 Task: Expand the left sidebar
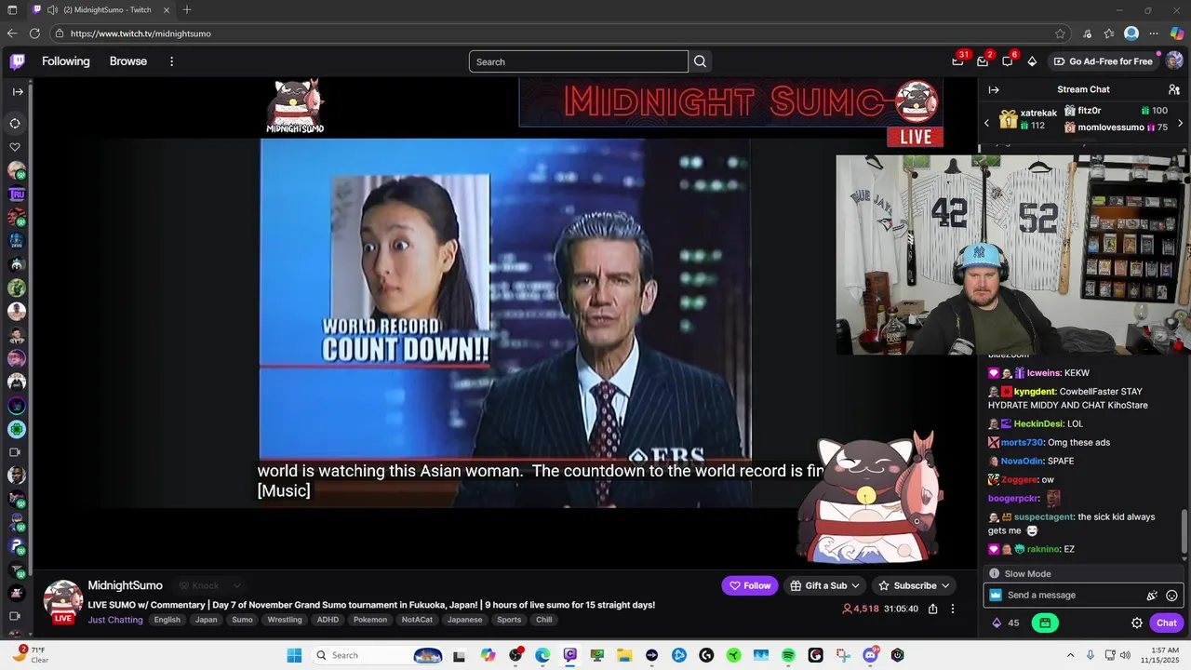tap(18, 91)
